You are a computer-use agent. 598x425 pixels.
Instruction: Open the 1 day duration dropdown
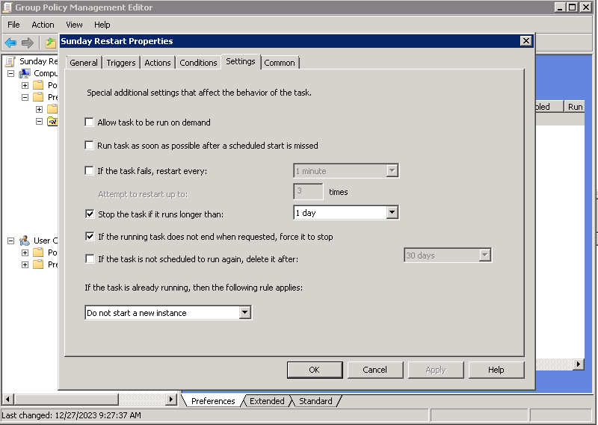pyautogui.click(x=392, y=213)
